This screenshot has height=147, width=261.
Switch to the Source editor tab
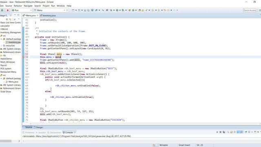(28, 127)
